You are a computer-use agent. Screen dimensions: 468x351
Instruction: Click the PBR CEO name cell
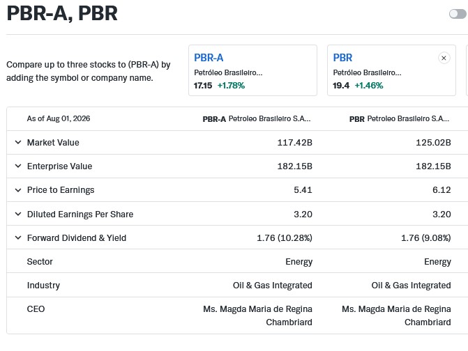pyautogui.click(x=396, y=315)
